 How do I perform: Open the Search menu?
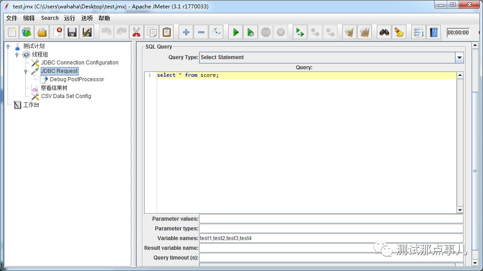click(50, 18)
